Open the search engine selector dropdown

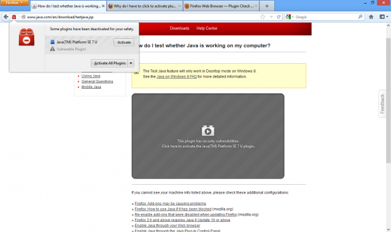pos(289,17)
